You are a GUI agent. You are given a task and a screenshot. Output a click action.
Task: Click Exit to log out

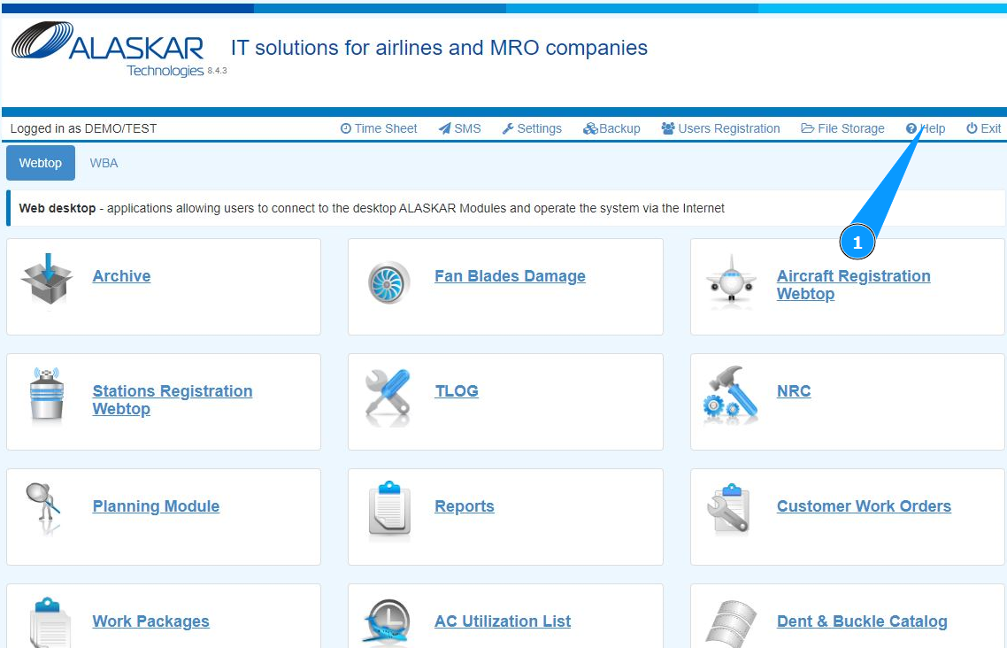coord(983,128)
